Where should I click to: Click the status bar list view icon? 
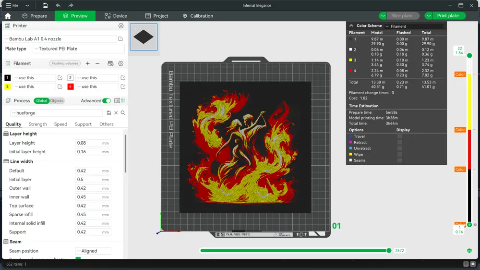466,264
